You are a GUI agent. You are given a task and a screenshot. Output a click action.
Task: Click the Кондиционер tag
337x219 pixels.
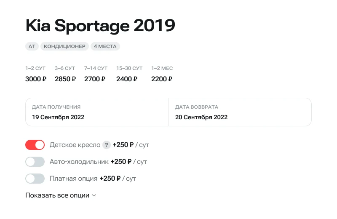point(65,46)
